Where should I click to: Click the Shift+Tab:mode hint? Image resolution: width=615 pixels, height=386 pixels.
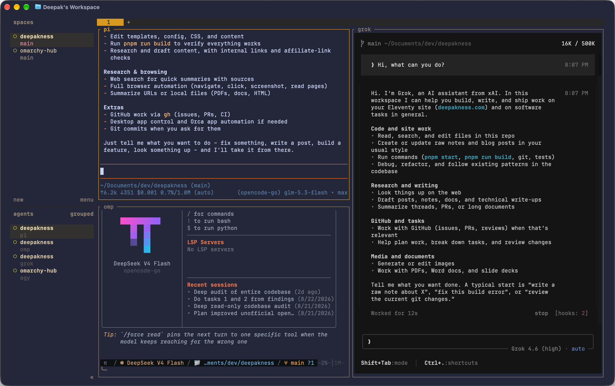tap(384, 363)
